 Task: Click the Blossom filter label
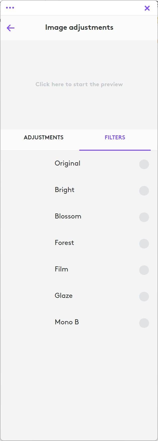(68, 216)
